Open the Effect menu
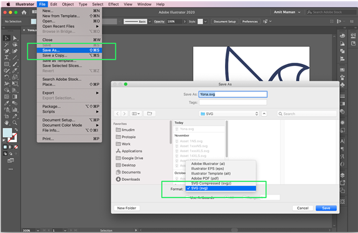This screenshot has height=233, width=358. 114,4
